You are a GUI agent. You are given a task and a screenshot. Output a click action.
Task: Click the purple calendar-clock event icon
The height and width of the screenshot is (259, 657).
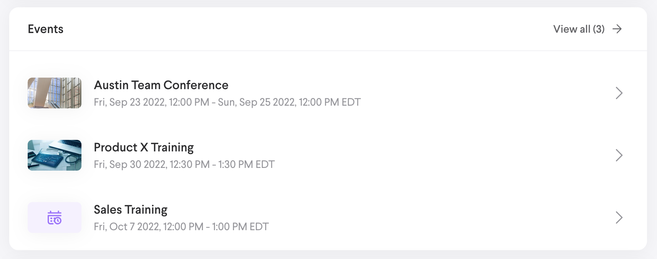[54, 217]
